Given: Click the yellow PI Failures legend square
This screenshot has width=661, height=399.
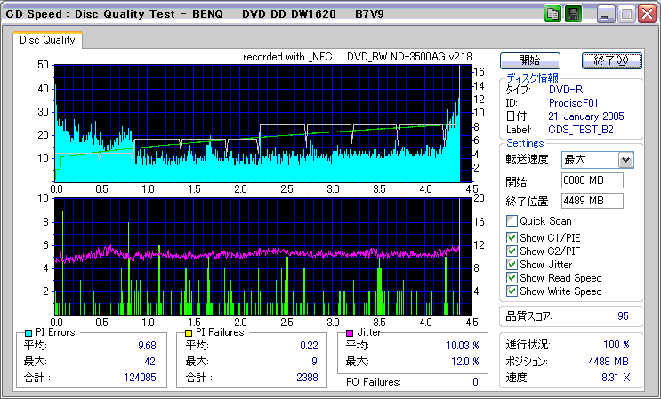Looking at the screenshot, I should [x=187, y=332].
